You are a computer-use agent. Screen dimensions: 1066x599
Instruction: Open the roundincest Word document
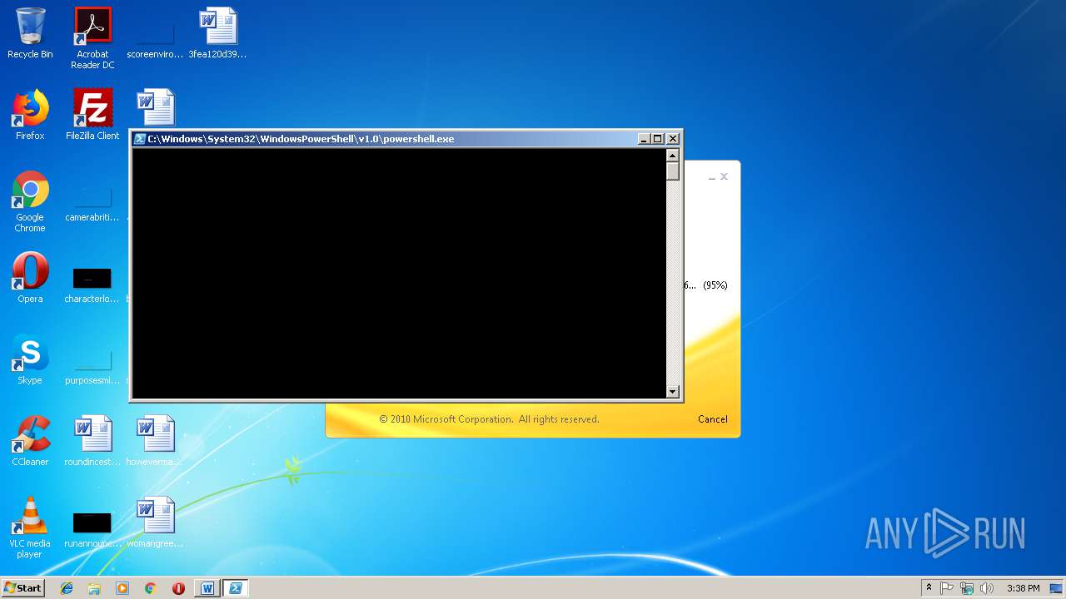92,441
